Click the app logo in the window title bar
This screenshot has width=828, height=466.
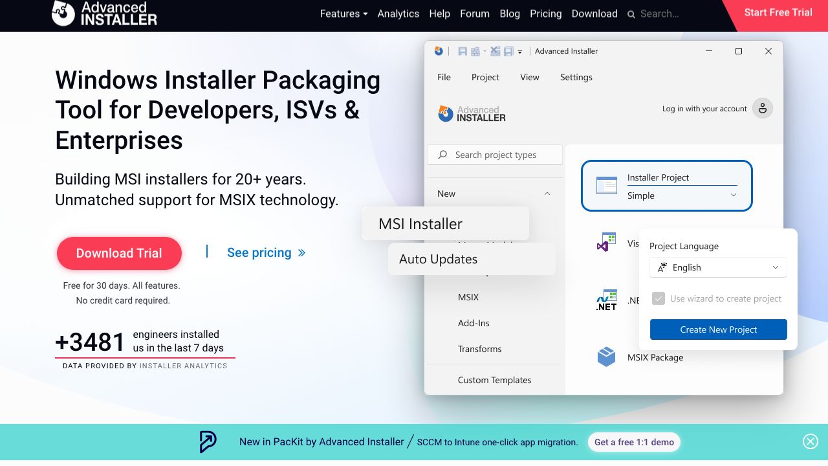click(439, 51)
